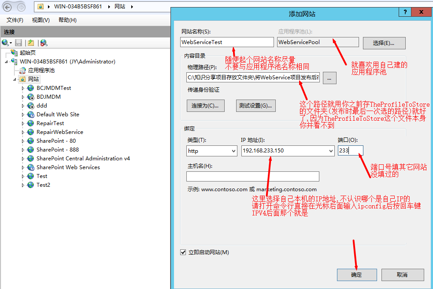This screenshot has width=433, height=289.
Task: Click the 确定 button
Action: [357, 275]
